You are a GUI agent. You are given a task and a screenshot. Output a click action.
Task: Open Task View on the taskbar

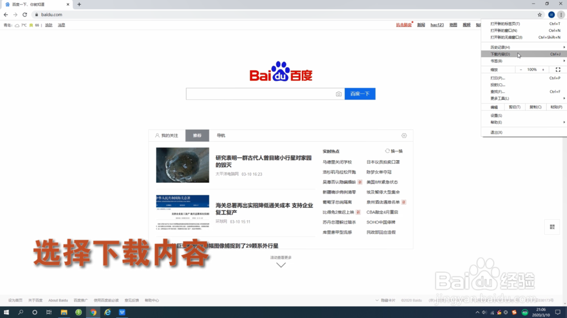49,312
